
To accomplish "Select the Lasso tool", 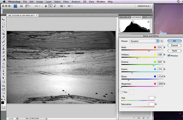I will pos(3,27).
